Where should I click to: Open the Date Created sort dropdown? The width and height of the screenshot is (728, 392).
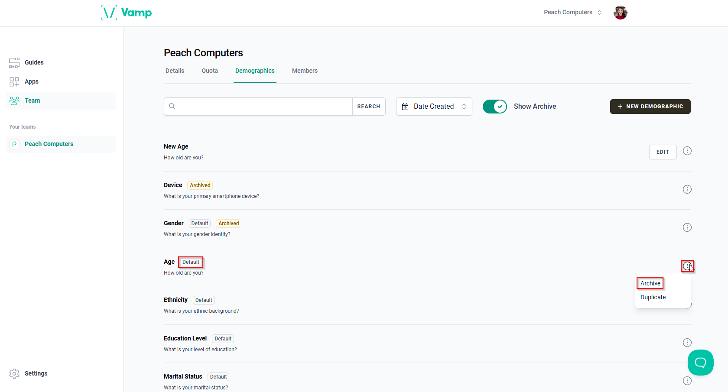click(434, 107)
